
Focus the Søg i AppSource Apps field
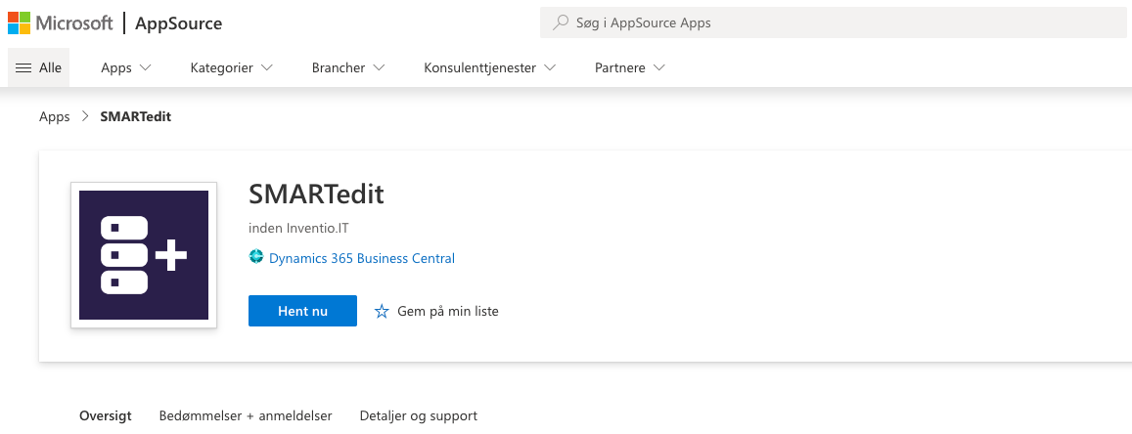pos(832,22)
